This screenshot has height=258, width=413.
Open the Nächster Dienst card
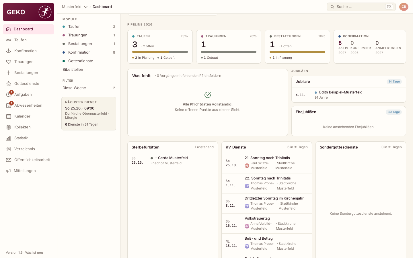coord(89,114)
